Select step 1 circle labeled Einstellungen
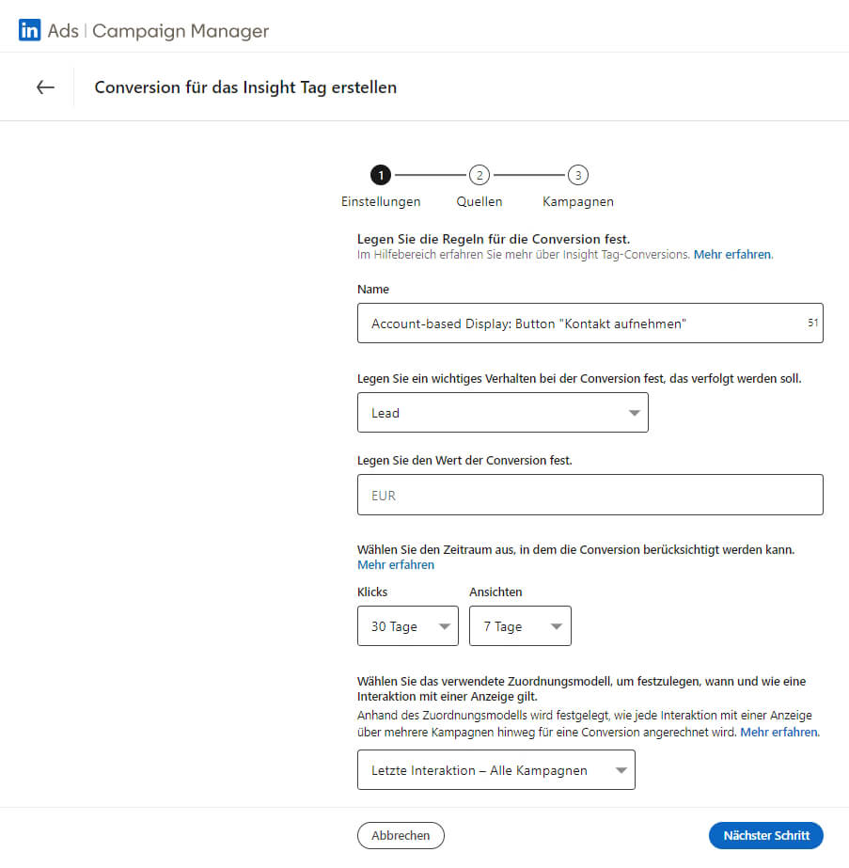This screenshot has width=849, height=868. point(380,175)
